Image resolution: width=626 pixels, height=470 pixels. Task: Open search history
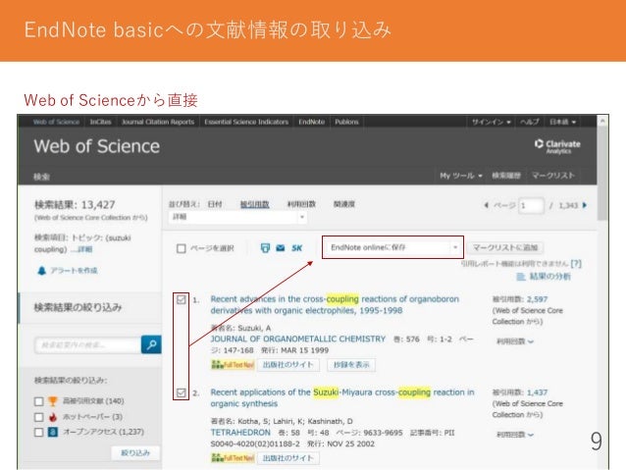506,176
